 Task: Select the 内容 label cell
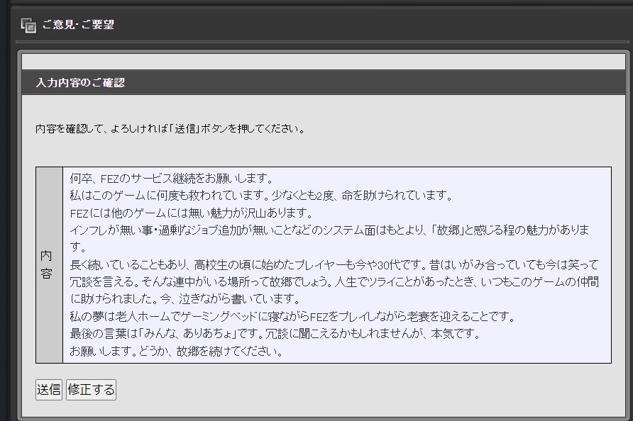coord(47,264)
